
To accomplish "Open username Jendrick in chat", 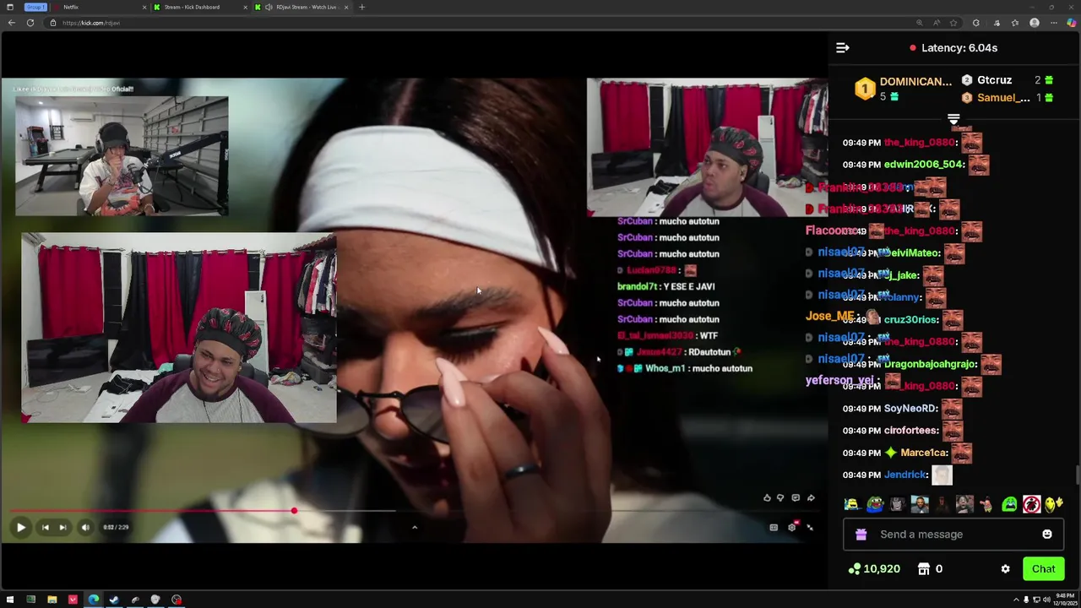I will click(x=906, y=475).
